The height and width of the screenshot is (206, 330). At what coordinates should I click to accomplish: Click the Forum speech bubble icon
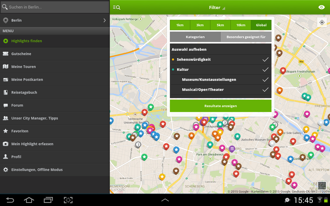click(x=5, y=105)
